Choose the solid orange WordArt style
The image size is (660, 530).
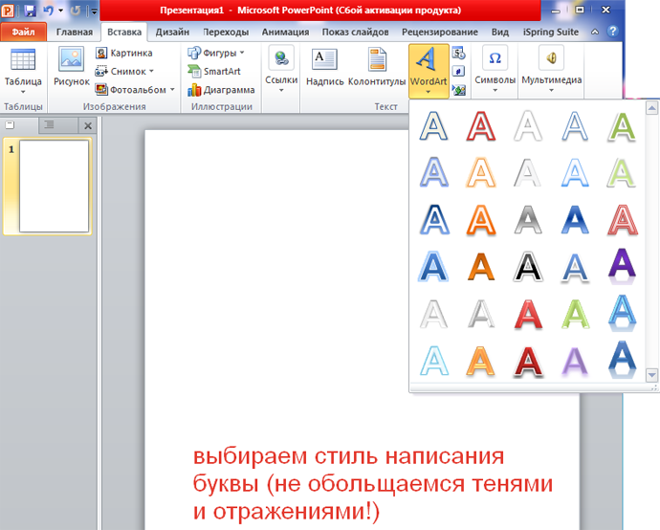[481, 266]
